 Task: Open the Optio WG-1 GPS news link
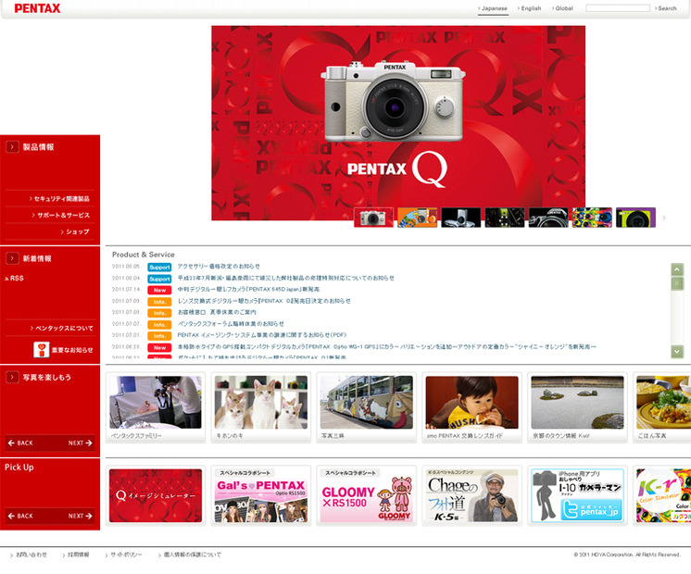tap(386, 347)
